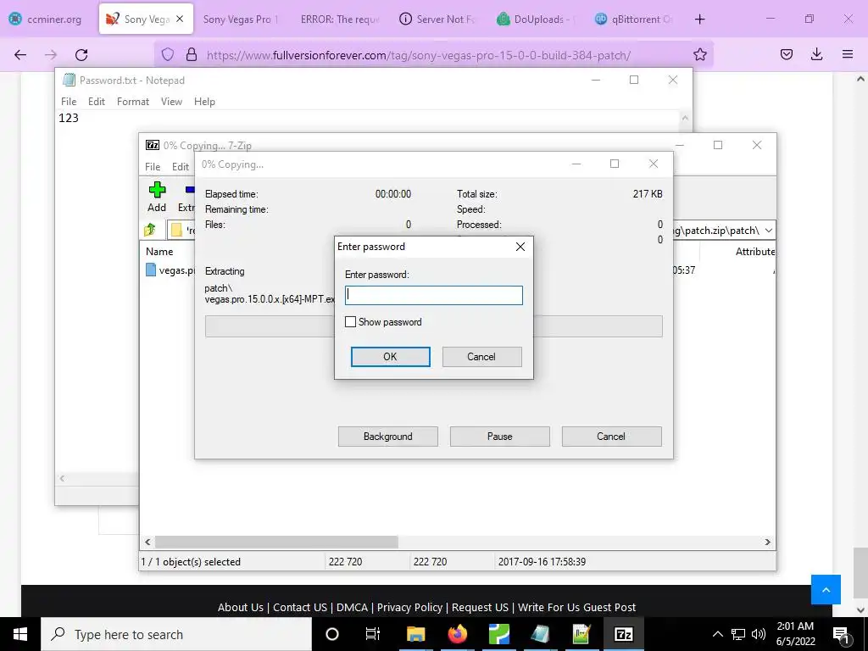Open 7-Zip Edit menu

click(x=180, y=167)
